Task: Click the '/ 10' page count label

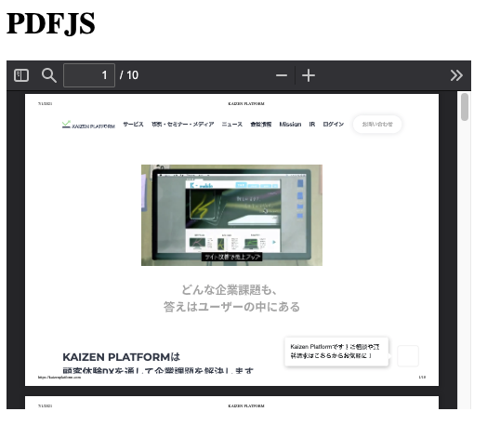Action: pos(129,75)
